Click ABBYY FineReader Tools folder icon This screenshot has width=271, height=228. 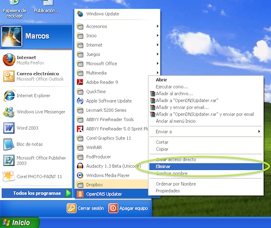click(80, 119)
